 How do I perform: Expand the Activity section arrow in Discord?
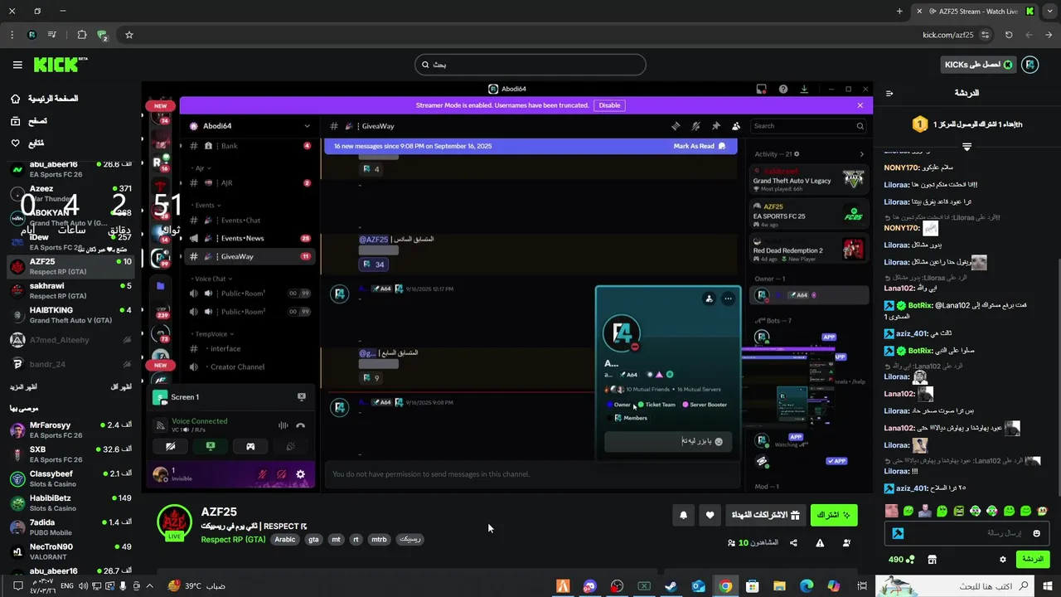pos(861,153)
